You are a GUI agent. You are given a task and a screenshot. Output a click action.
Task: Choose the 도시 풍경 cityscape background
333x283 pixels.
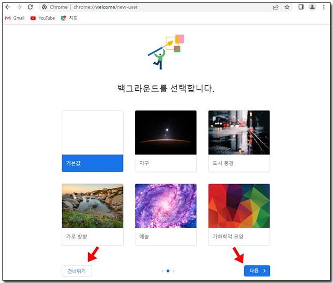(239, 141)
